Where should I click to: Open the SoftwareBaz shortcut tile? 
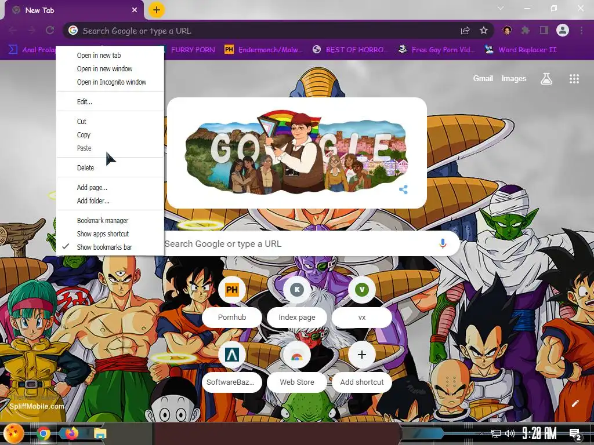click(232, 367)
